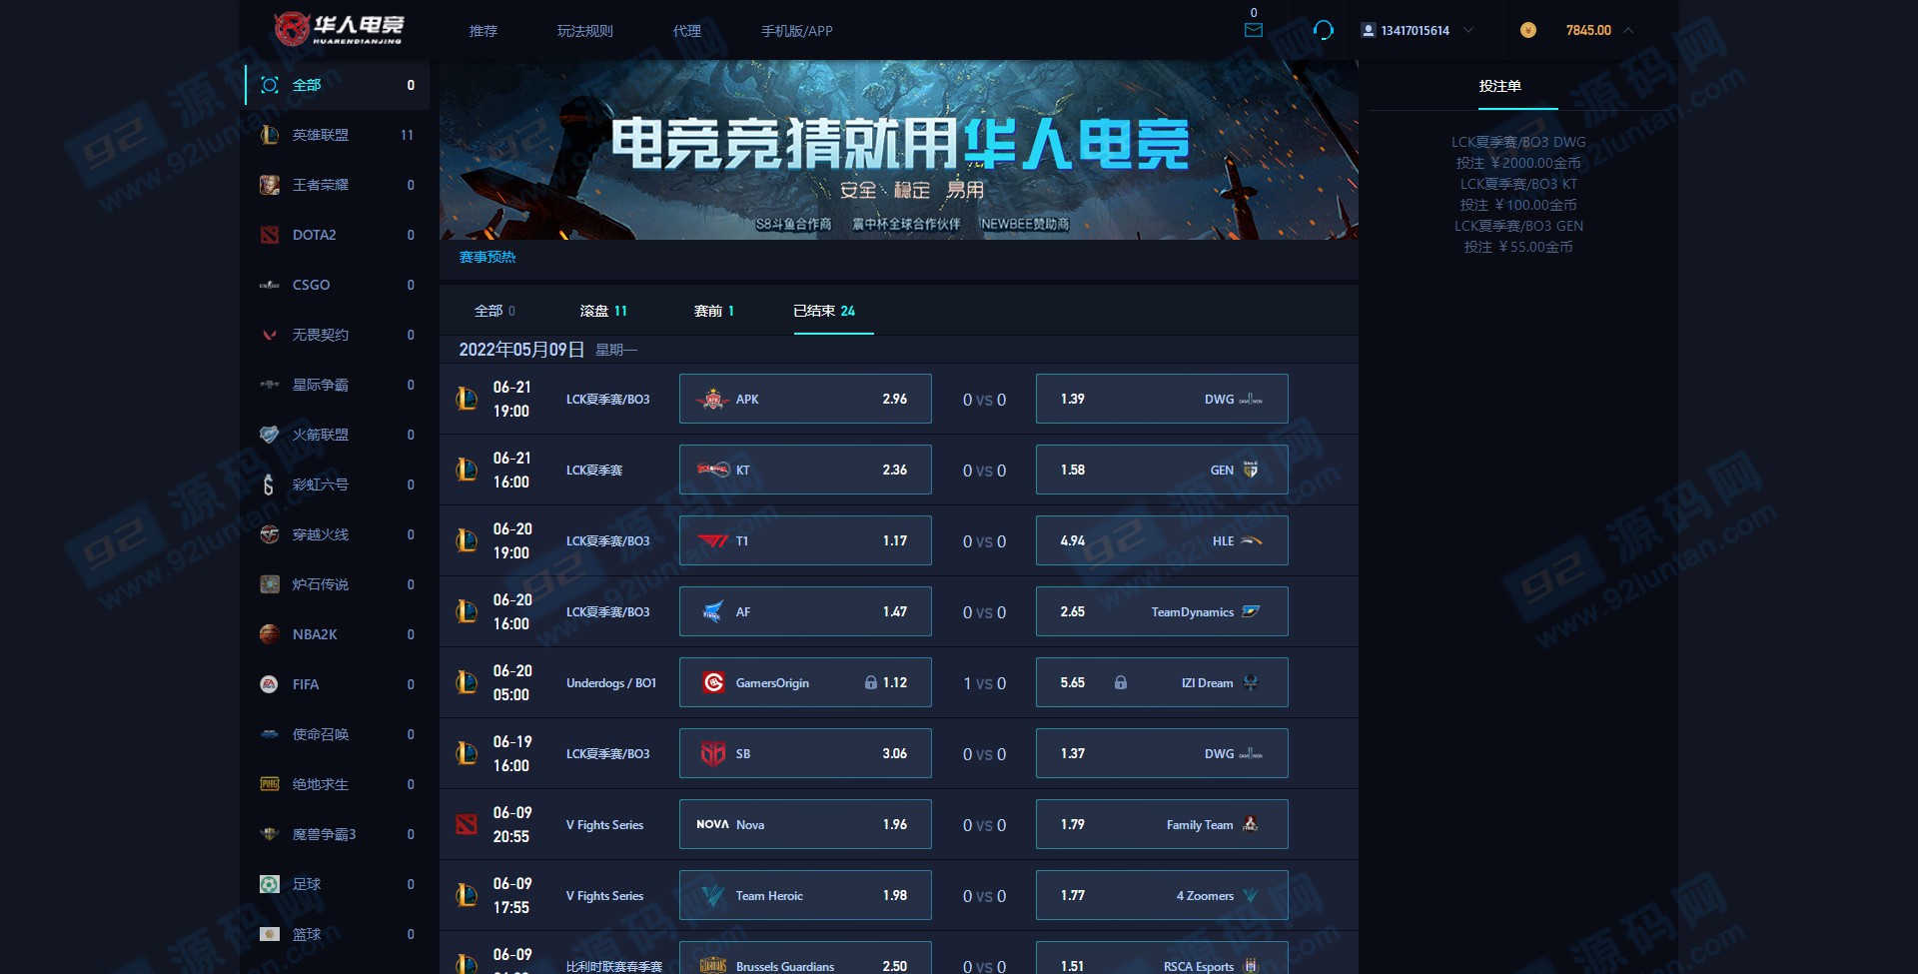1918x974 pixels.
Task: Click bet slip entry LCK夏季赛/BO3 GEN
Action: coord(1518,226)
